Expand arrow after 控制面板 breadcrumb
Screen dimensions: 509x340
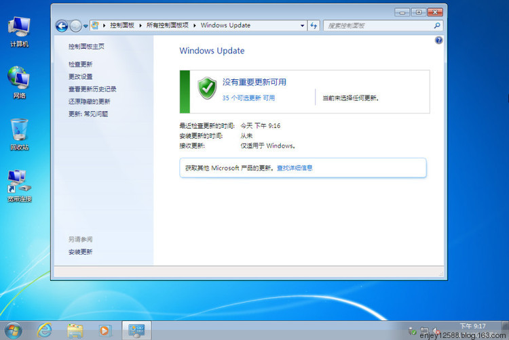click(x=140, y=25)
